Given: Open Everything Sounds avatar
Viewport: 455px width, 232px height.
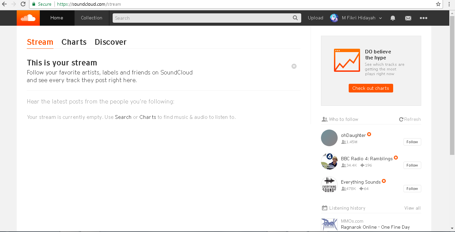Looking at the screenshot, I should pos(329,185).
